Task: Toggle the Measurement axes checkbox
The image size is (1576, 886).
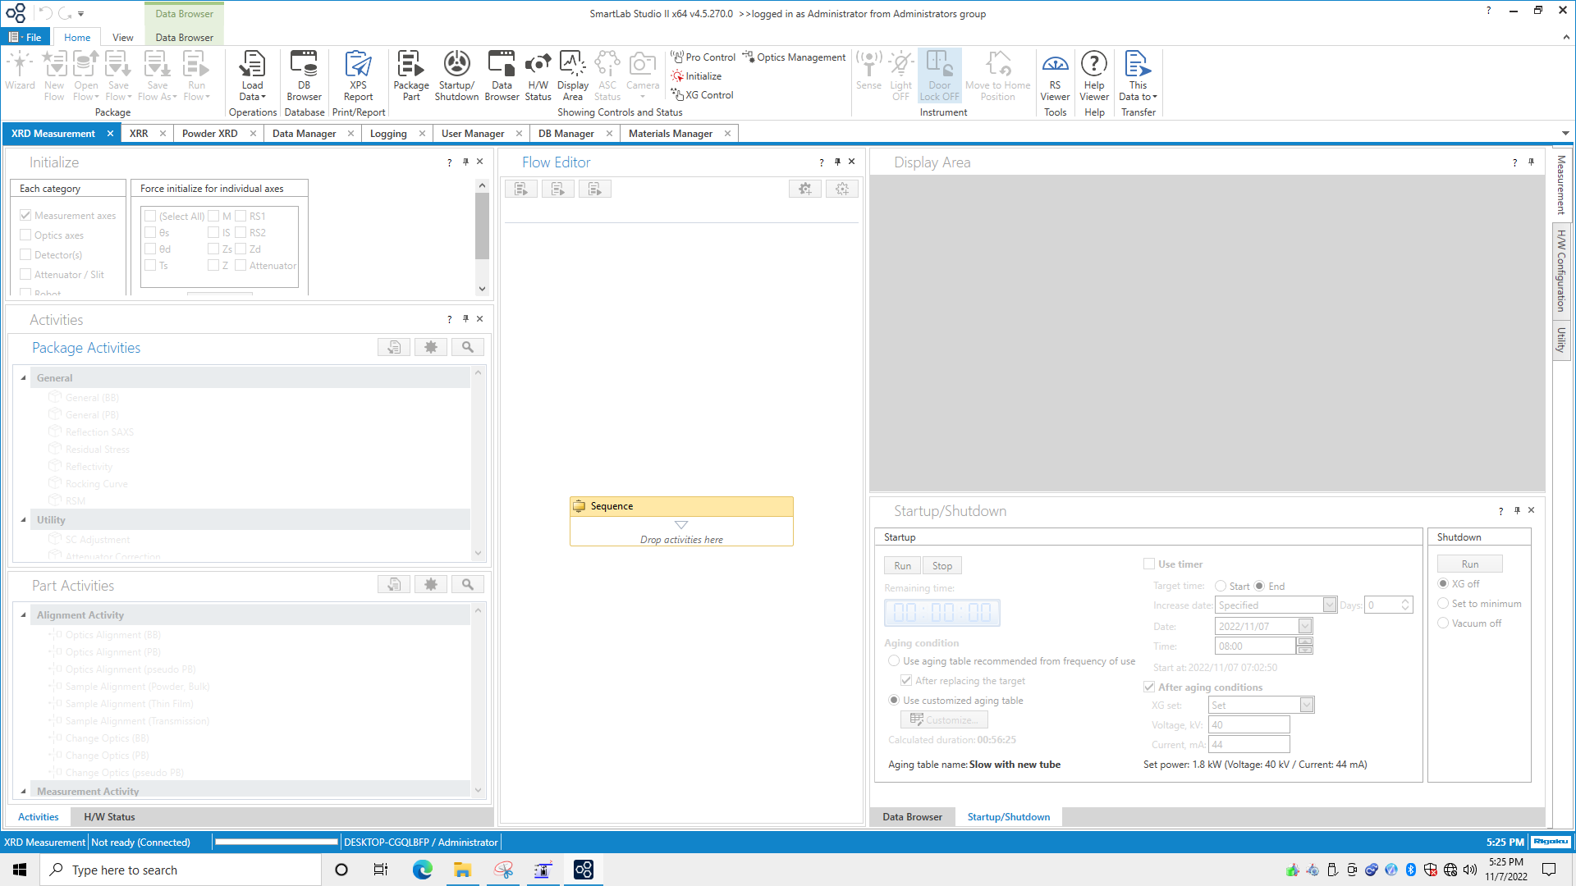Action: point(25,215)
